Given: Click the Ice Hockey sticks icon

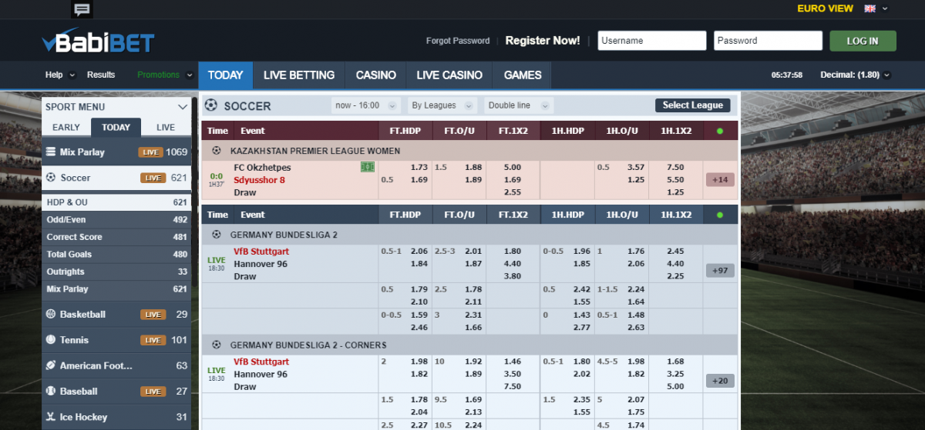Looking at the screenshot, I should (x=51, y=416).
